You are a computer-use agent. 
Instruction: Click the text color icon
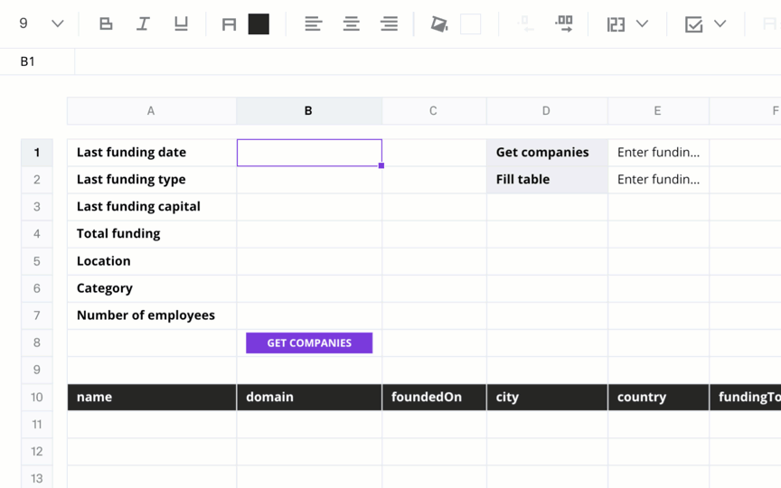[x=229, y=24]
